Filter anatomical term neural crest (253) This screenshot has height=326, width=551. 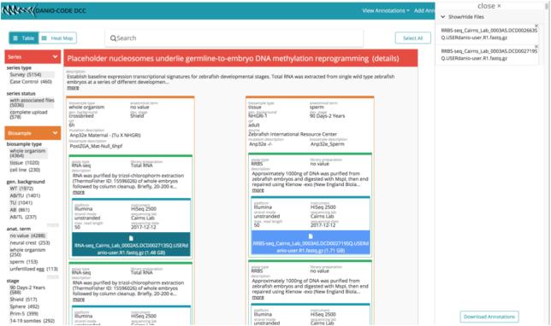30,243
